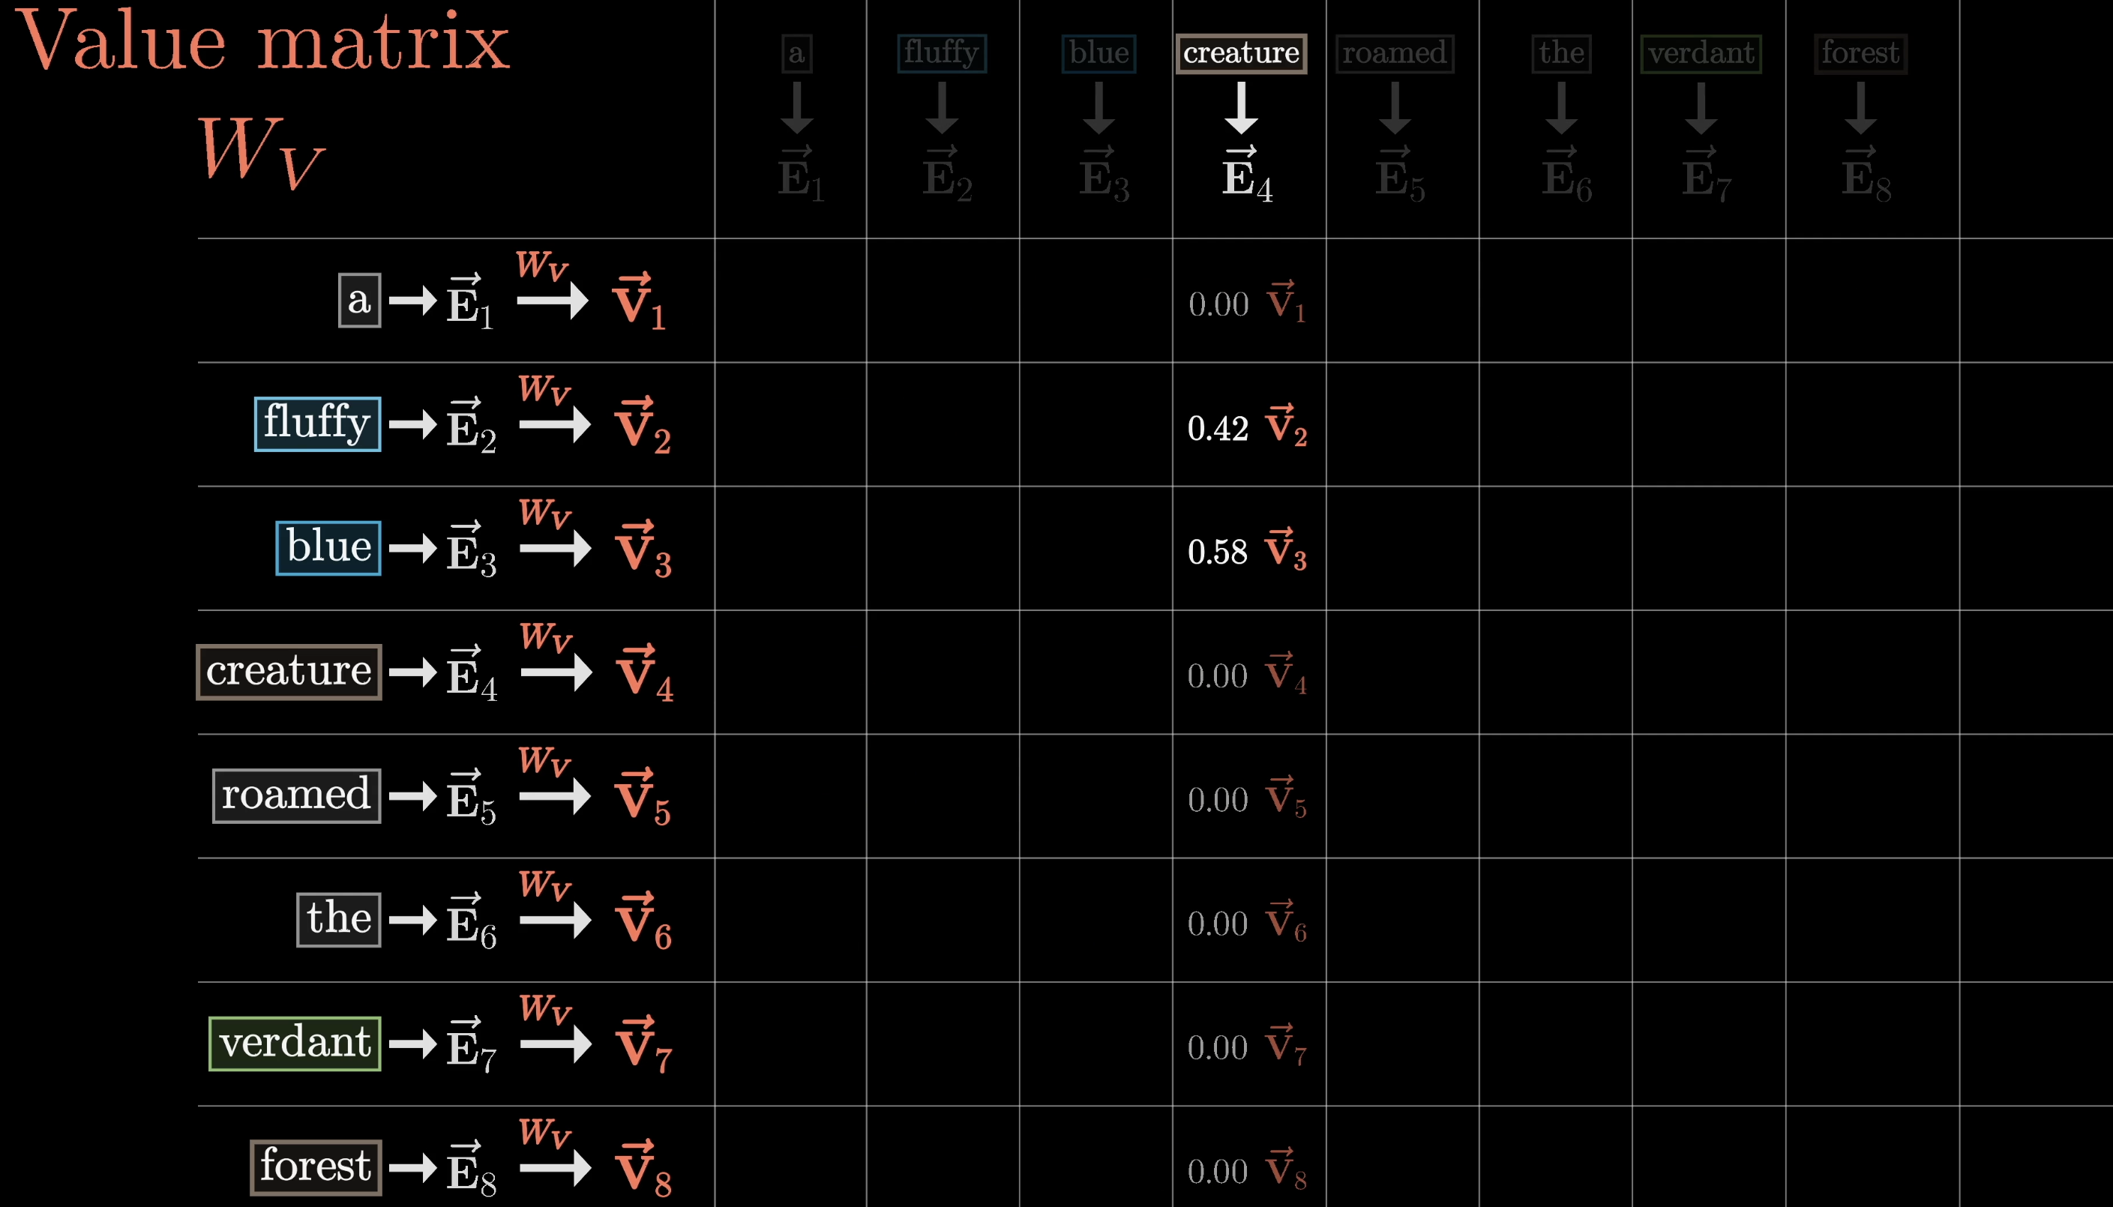Image resolution: width=2113 pixels, height=1207 pixels.
Task: Select the orange V1 vector in left column
Action: 637,301
